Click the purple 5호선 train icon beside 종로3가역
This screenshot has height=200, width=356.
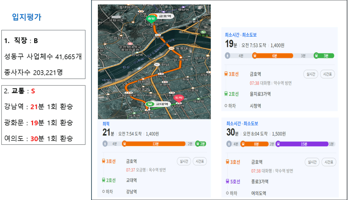[227, 181]
